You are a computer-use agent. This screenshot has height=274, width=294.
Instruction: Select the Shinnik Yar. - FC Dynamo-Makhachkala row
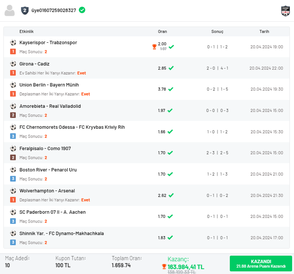point(147,237)
